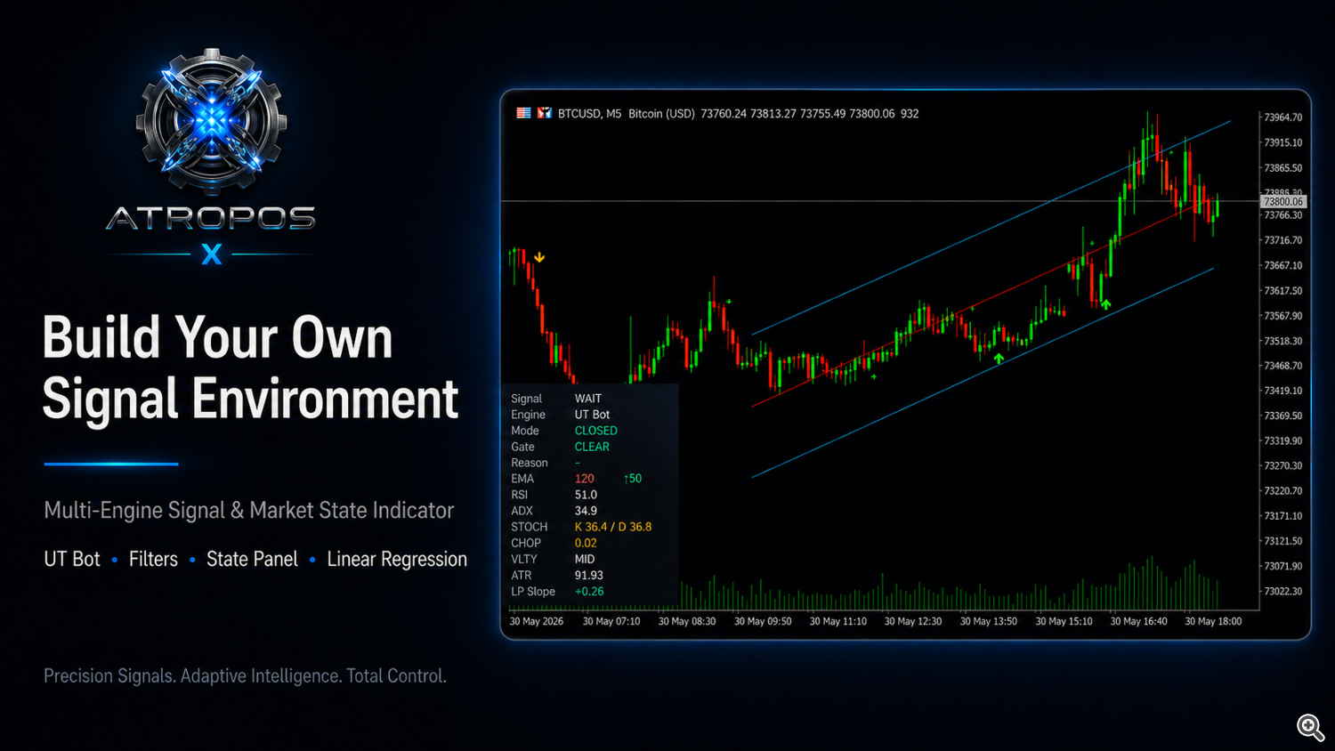Click the time axis label 30 May 09:50
Screen dimensions: 1335x751
pos(763,621)
